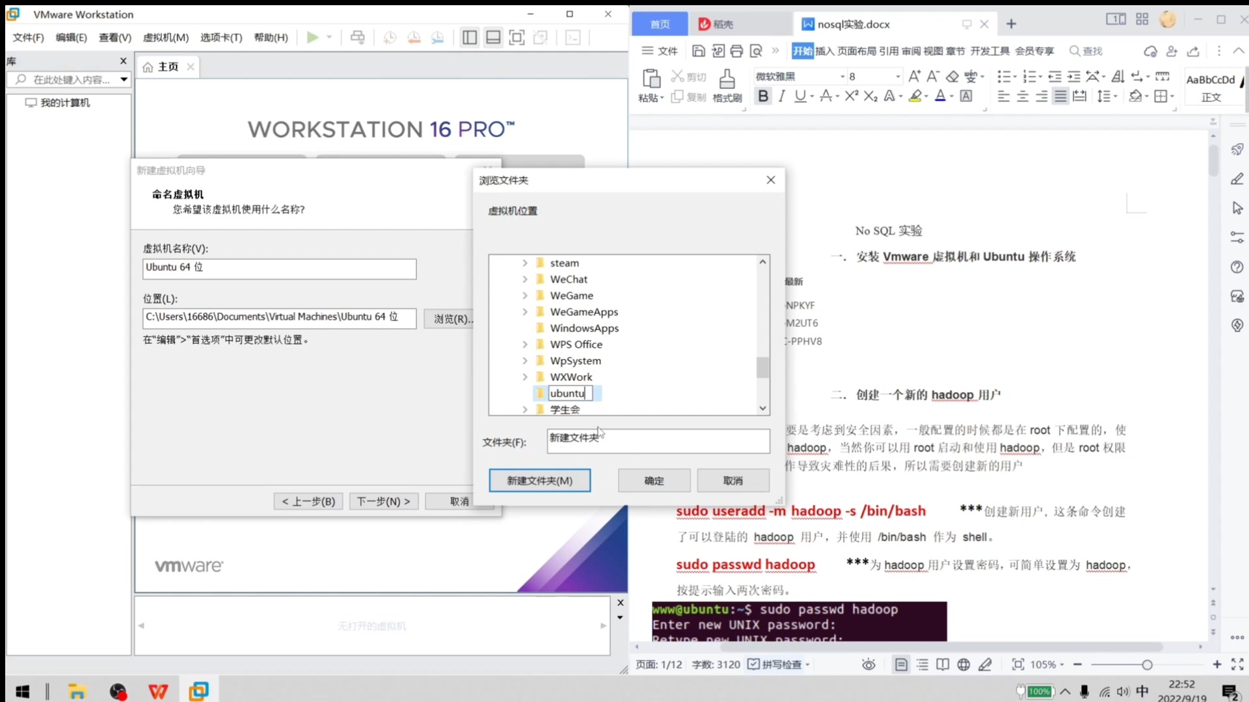Justify text in WPS ribbon

tap(1060, 97)
